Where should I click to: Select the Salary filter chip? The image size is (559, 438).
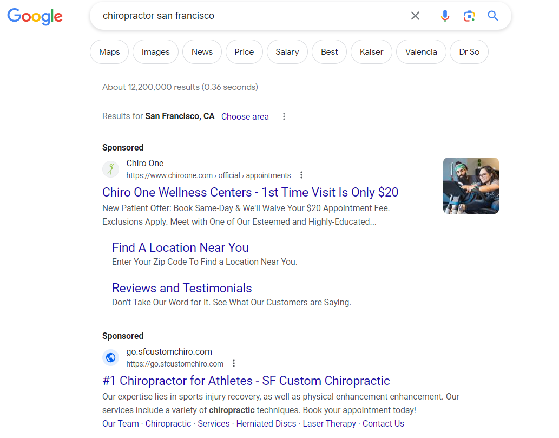287,52
